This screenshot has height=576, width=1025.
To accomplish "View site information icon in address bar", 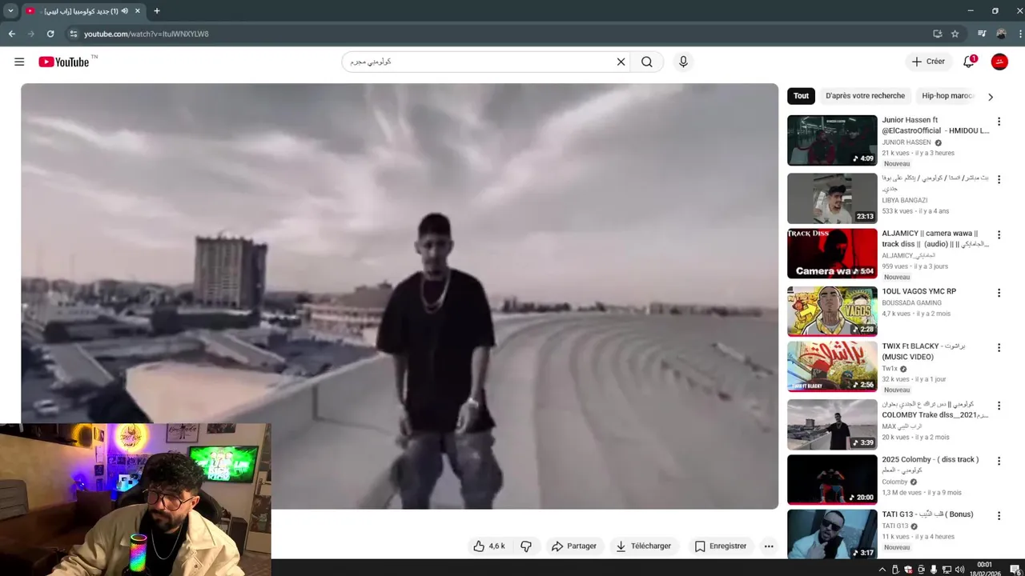I will [x=73, y=34].
